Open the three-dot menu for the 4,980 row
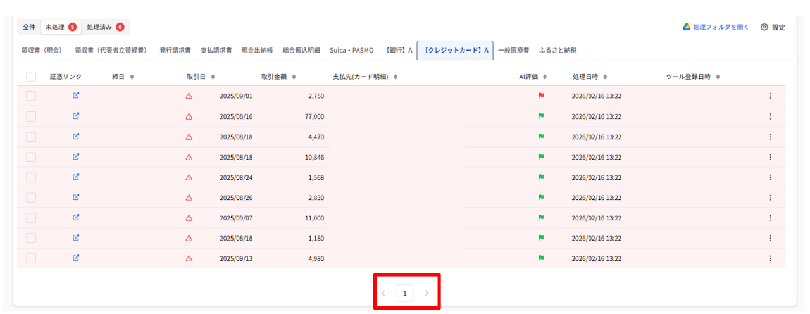This screenshot has height=314, width=810. pos(770,258)
